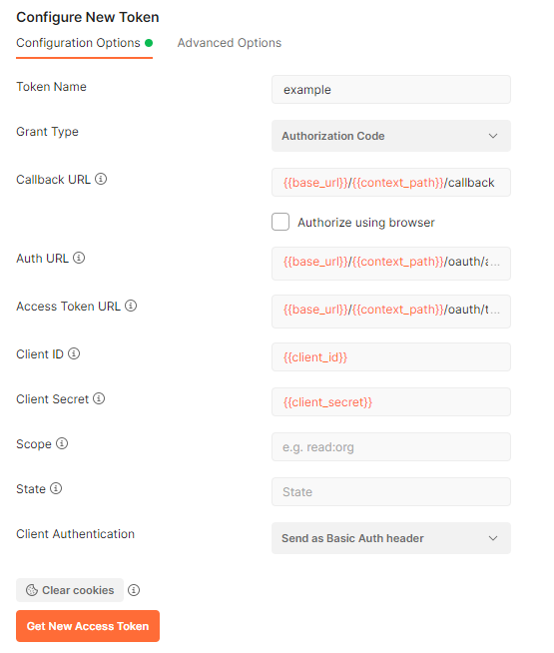Open the Grant Type dropdown
The width and height of the screenshot is (554, 653).
click(x=391, y=136)
